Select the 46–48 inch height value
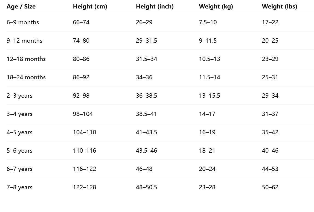314x212 pixels. tap(144, 169)
